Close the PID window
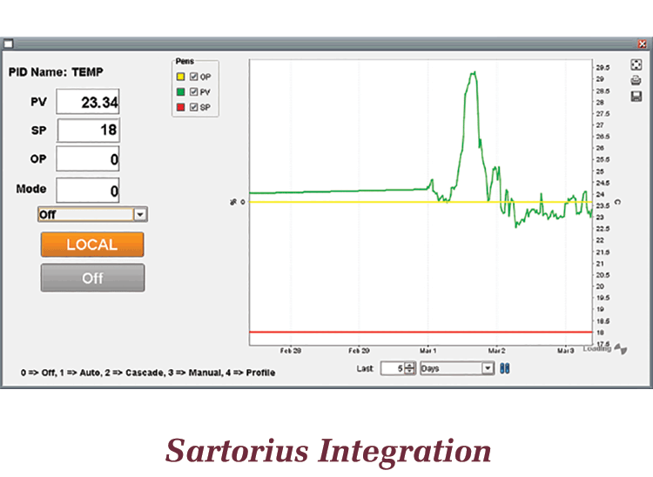 click(x=643, y=44)
